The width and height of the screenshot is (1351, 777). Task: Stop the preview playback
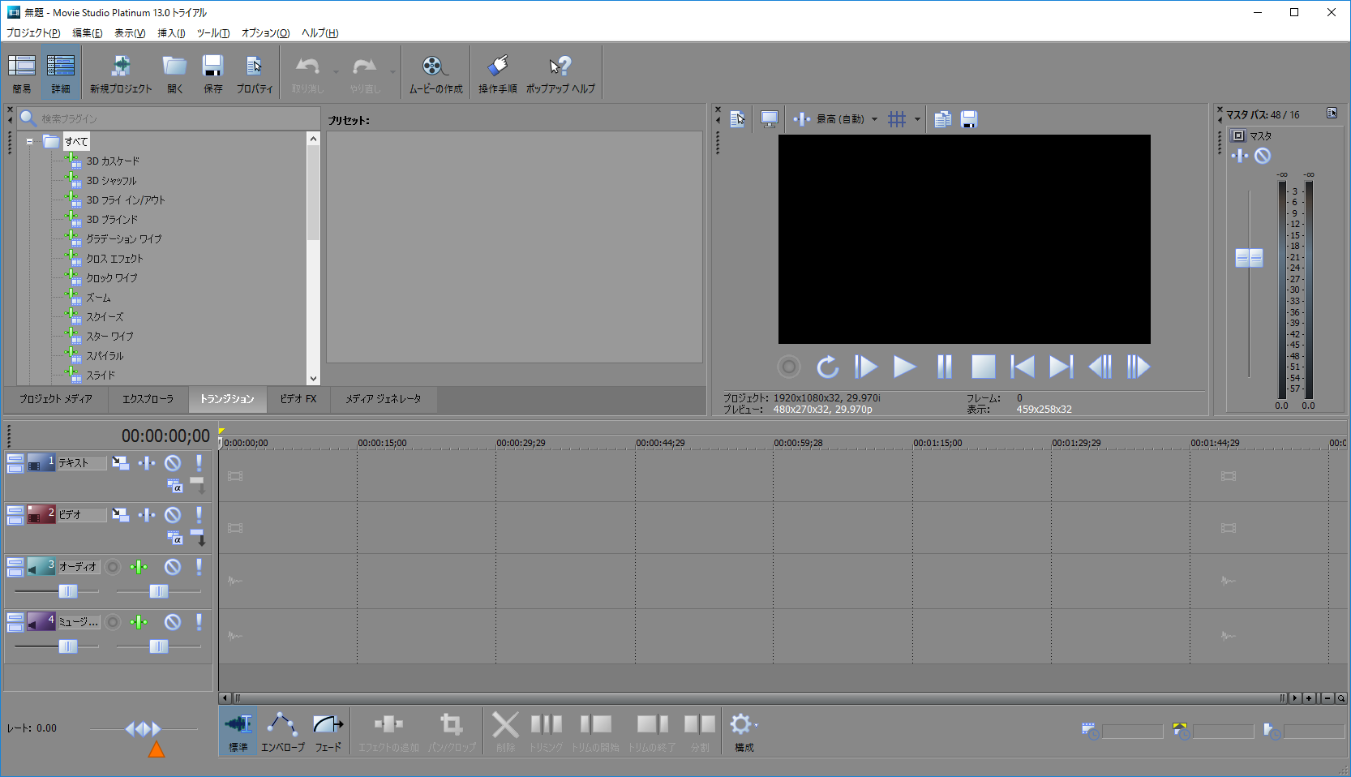[983, 367]
